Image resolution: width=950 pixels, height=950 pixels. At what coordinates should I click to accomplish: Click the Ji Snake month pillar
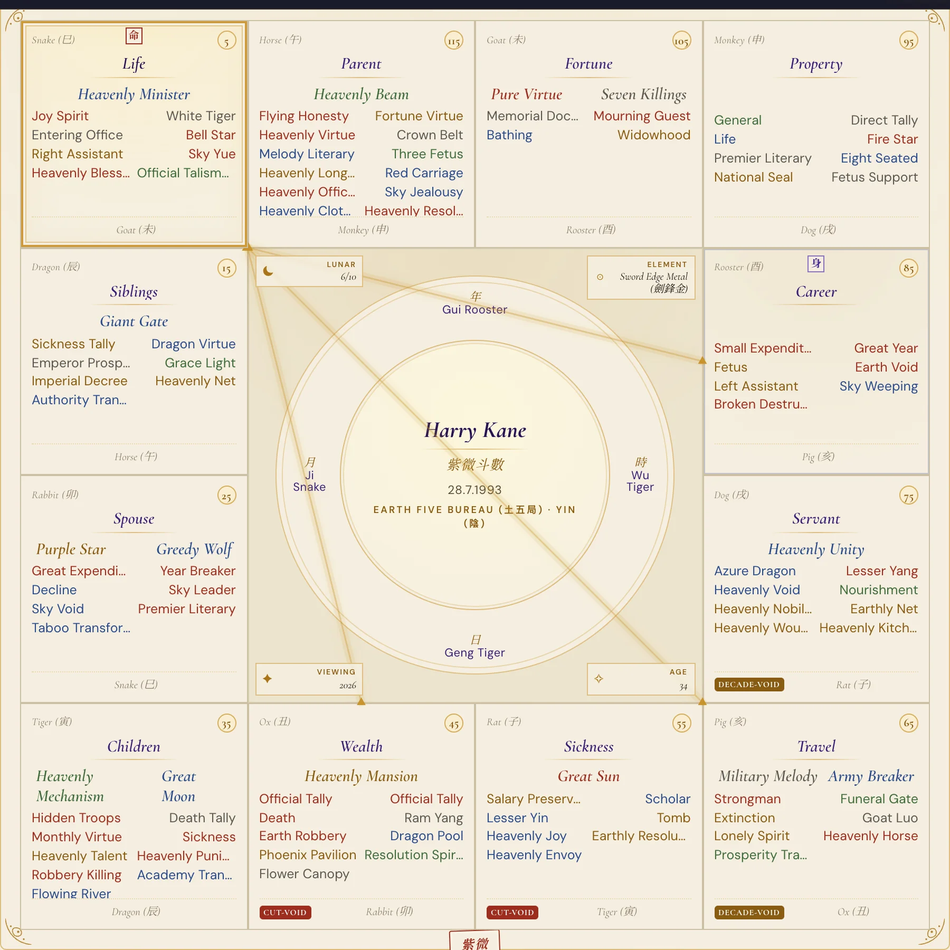[309, 474]
